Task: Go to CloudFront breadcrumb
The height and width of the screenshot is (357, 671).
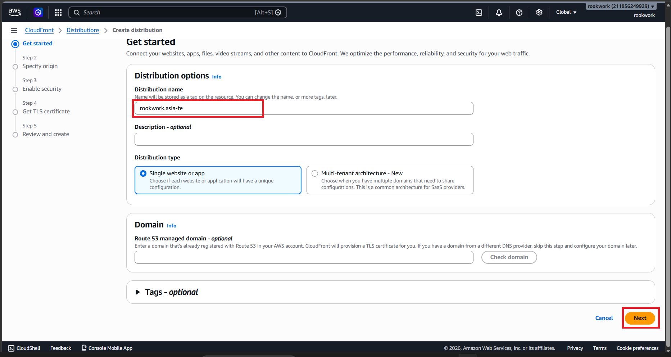Action: click(x=39, y=30)
